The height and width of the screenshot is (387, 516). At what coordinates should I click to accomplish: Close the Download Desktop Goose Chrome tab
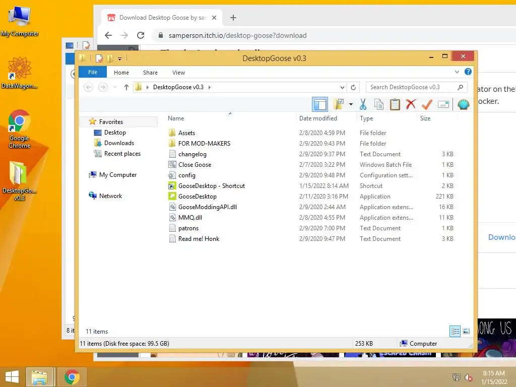214,18
